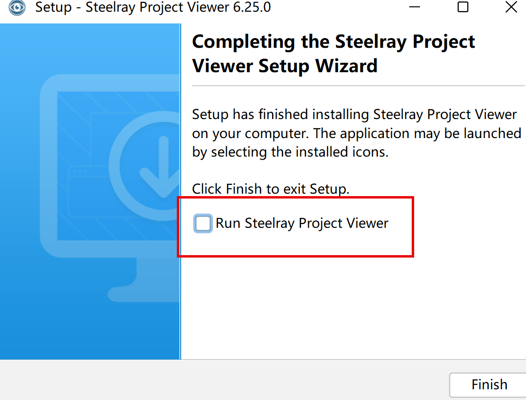Click the title bar text "Setup - Steelray Project Viewer 6.25.0"
This screenshot has height=400, width=526.
coord(153,7)
